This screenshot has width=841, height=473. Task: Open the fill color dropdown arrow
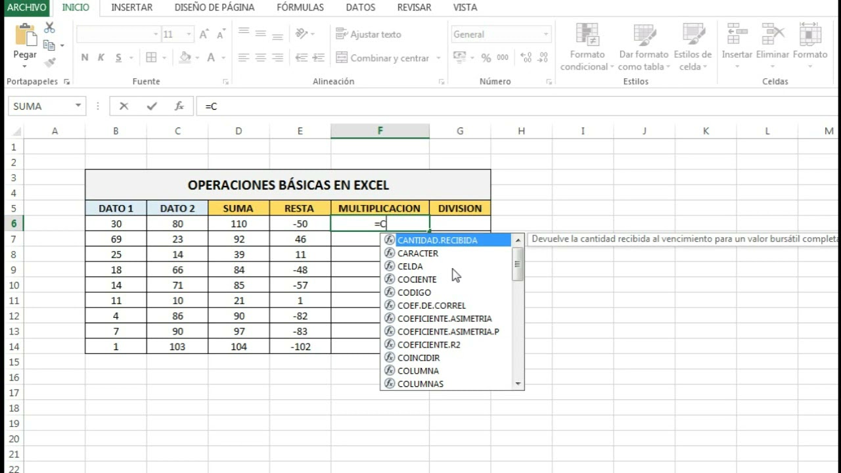[196, 58]
